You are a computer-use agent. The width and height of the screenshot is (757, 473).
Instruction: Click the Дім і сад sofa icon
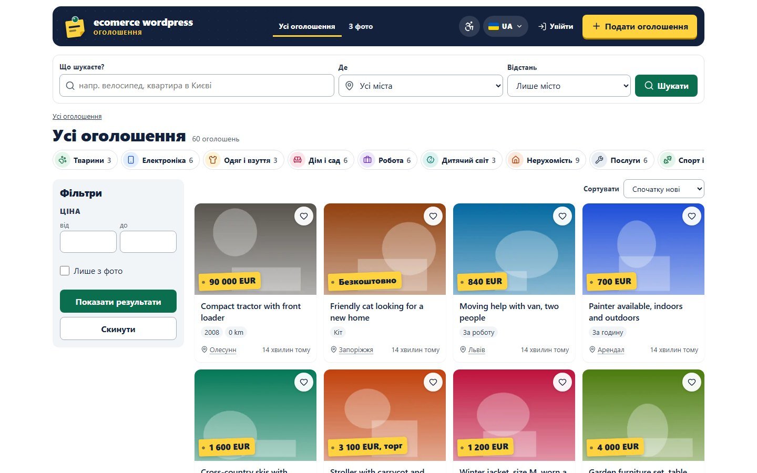[298, 160]
